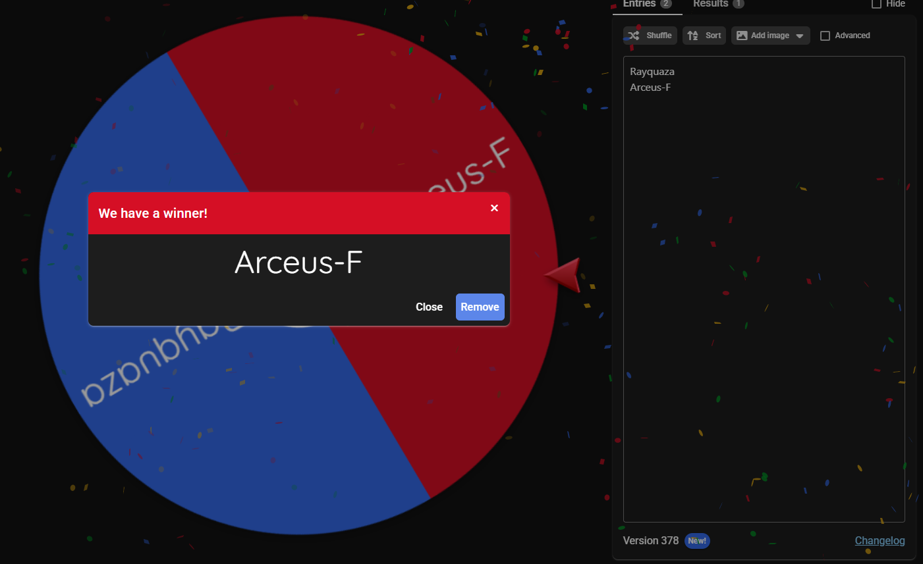Image resolution: width=923 pixels, height=564 pixels.
Task: Close the winner dialog with X icon
Action: (x=494, y=208)
